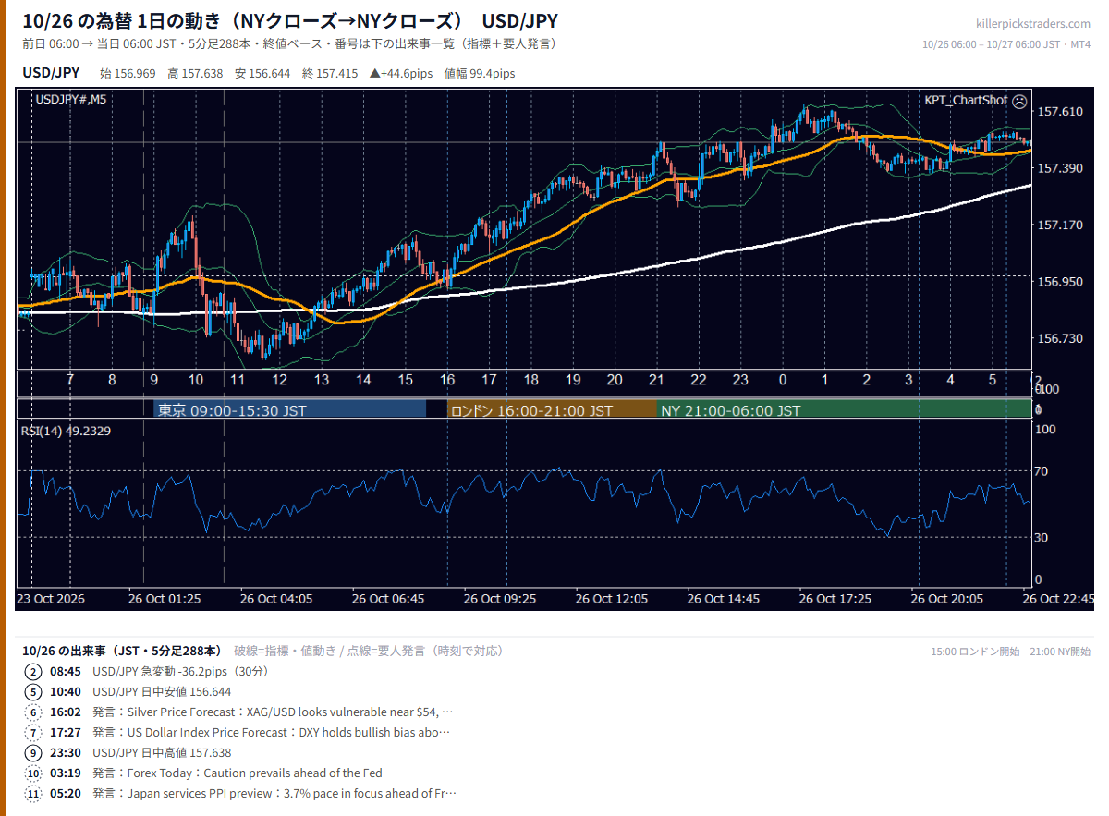Click the 10/26 の為替 1日の動き page title
This screenshot has width=1109, height=816.
coord(289,21)
